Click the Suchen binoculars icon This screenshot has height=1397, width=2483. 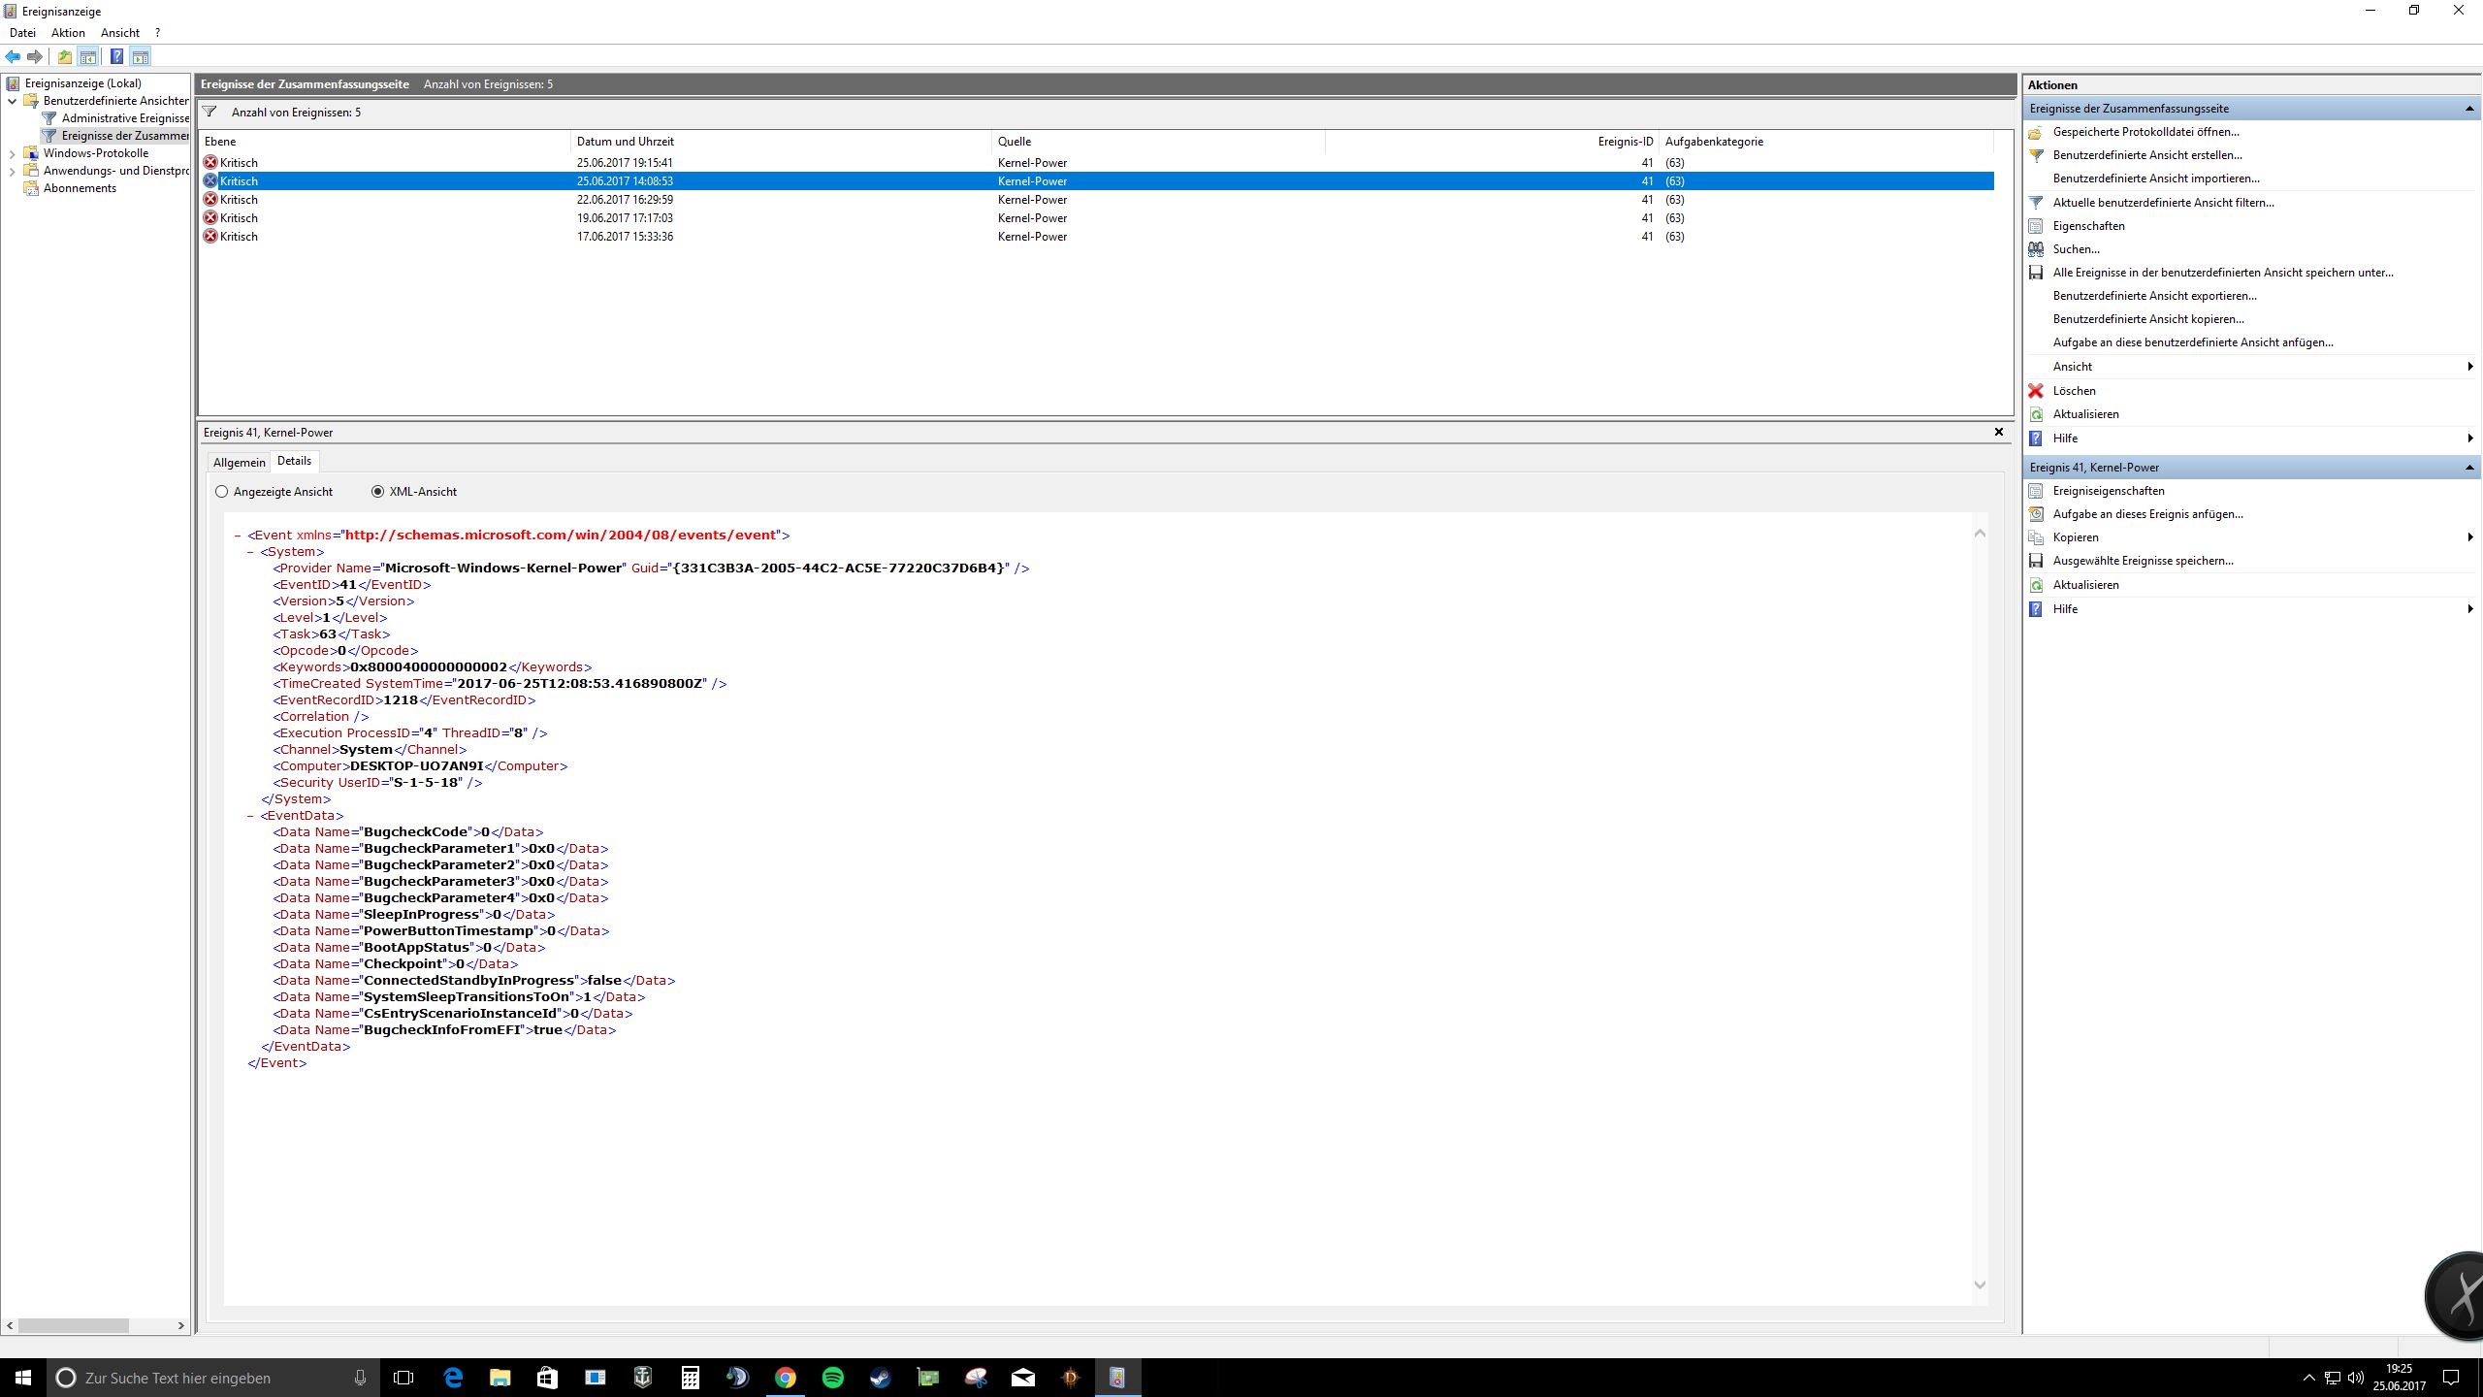click(x=2036, y=249)
